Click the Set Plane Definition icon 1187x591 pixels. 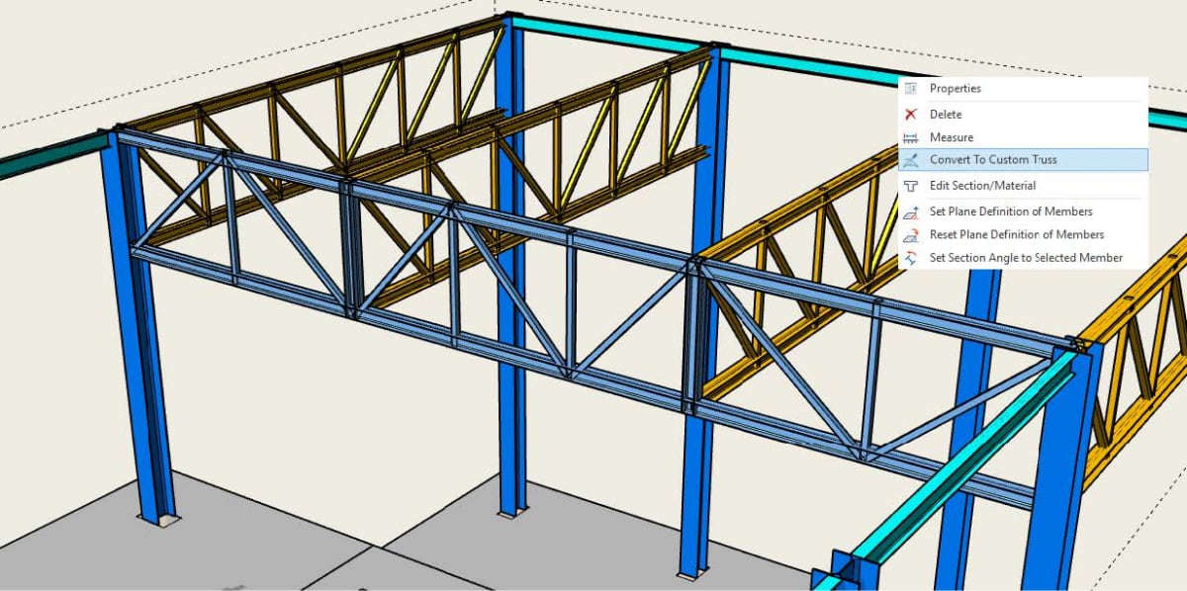(912, 211)
